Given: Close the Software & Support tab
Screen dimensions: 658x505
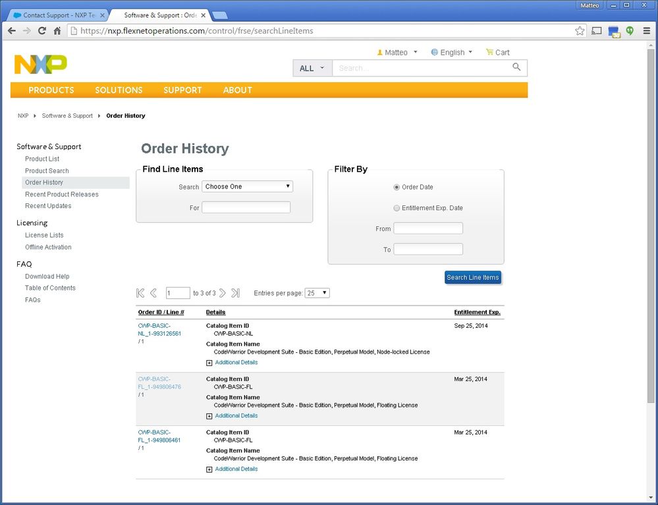Looking at the screenshot, I should pyautogui.click(x=204, y=15).
